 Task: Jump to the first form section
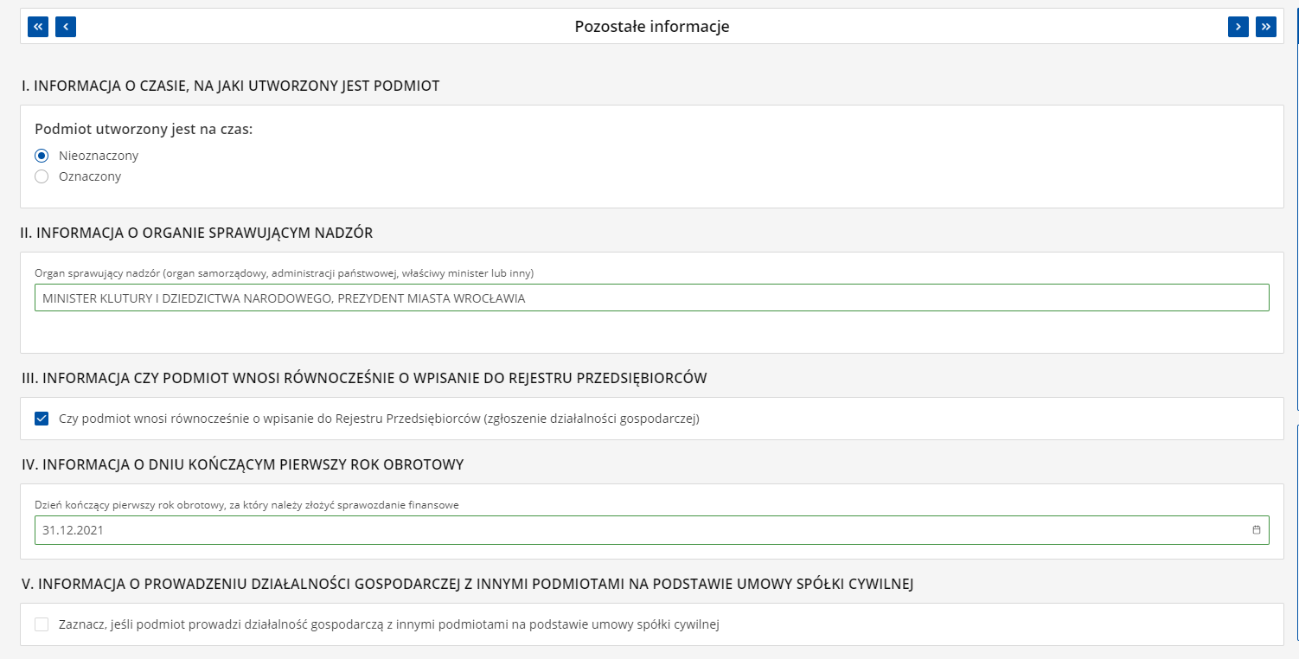coord(38,27)
